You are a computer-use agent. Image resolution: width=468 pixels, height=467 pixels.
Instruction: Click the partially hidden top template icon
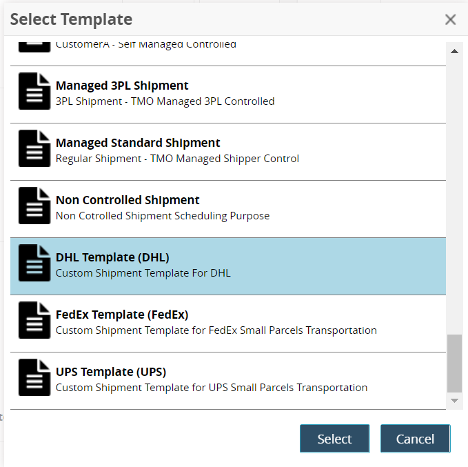coord(34,46)
